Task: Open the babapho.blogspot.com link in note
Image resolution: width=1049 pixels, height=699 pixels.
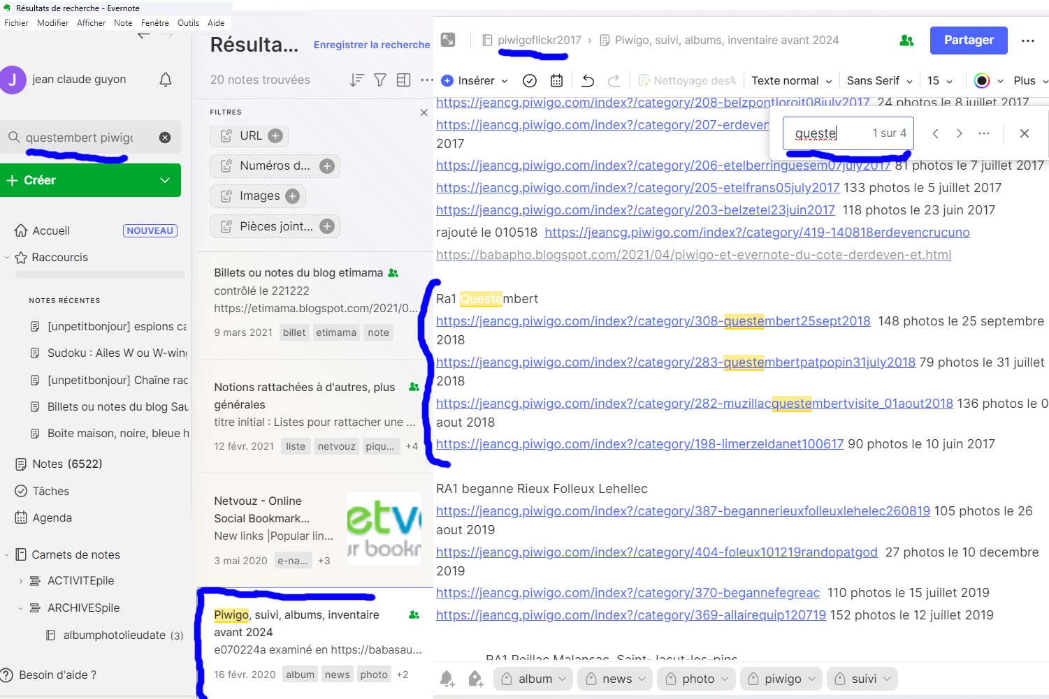Action: pyautogui.click(x=693, y=255)
